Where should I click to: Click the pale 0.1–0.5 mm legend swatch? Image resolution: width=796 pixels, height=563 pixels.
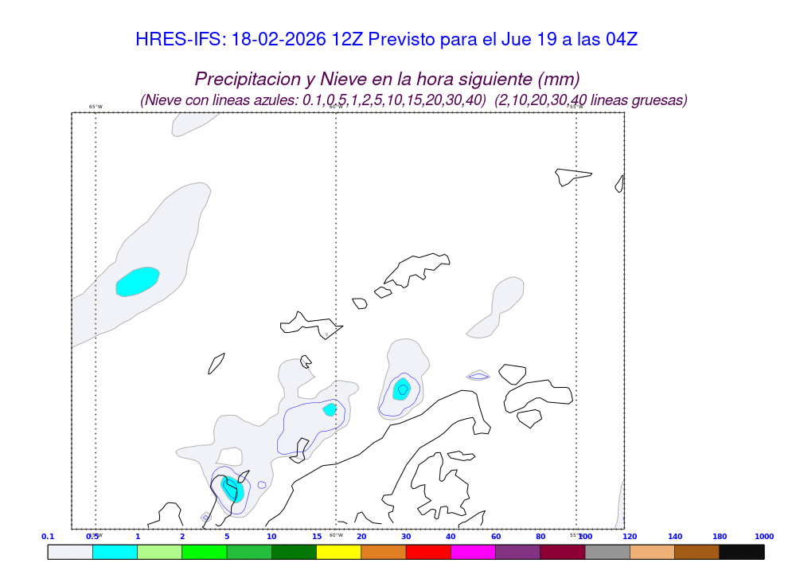(x=70, y=551)
